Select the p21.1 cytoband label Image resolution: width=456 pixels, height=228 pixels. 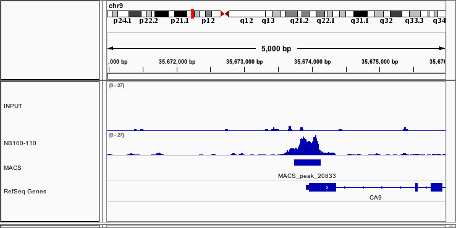point(180,21)
